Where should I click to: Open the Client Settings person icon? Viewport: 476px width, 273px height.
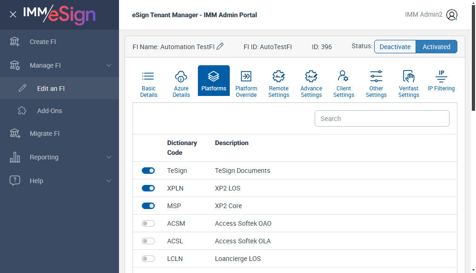[x=344, y=76]
